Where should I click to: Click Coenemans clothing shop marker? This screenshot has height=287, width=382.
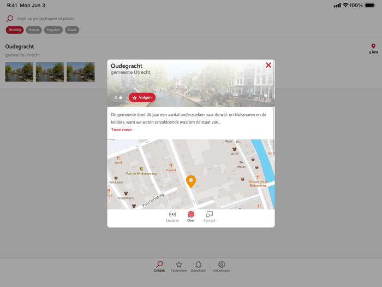(126, 196)
